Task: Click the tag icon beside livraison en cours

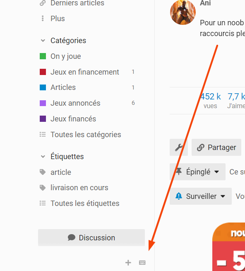Action: (x=43, y=188)
